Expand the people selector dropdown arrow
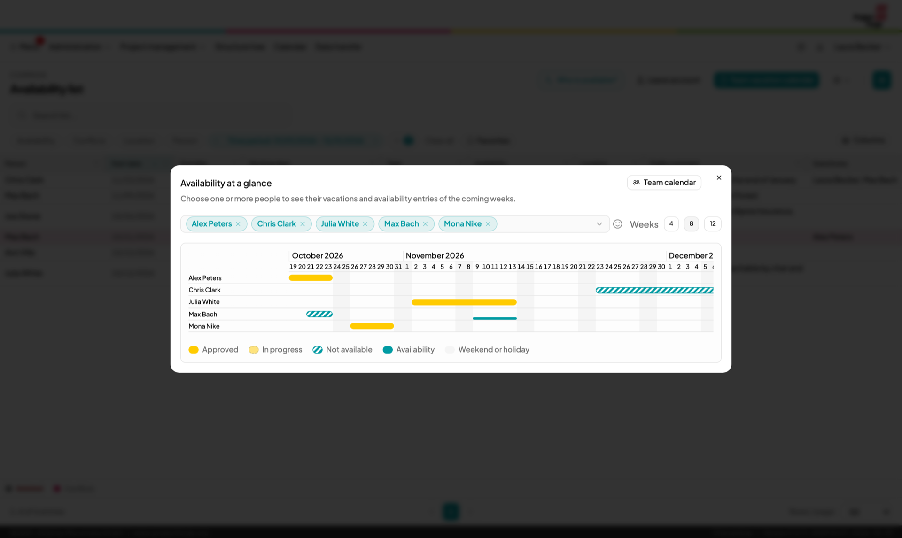Viewport: 902px width, 538px height. 599,224
